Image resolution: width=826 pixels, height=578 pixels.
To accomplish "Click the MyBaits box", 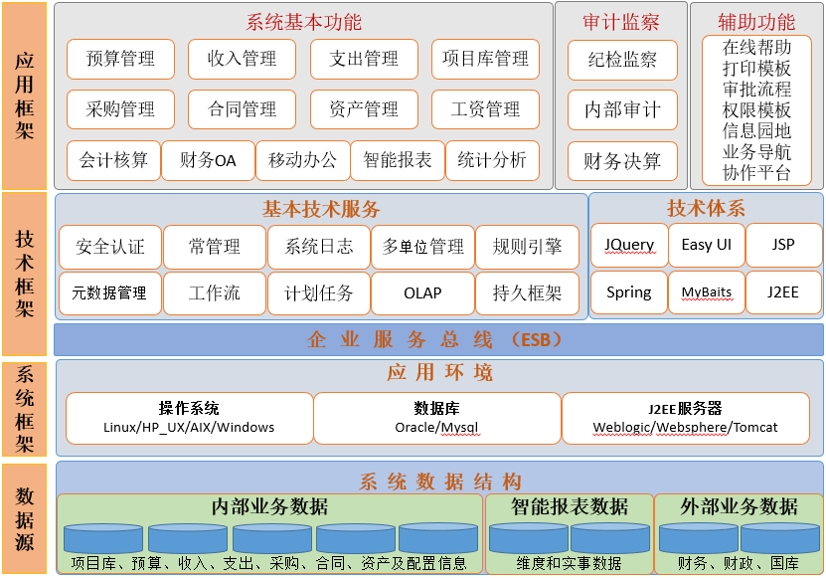I will tap(707, 292).
